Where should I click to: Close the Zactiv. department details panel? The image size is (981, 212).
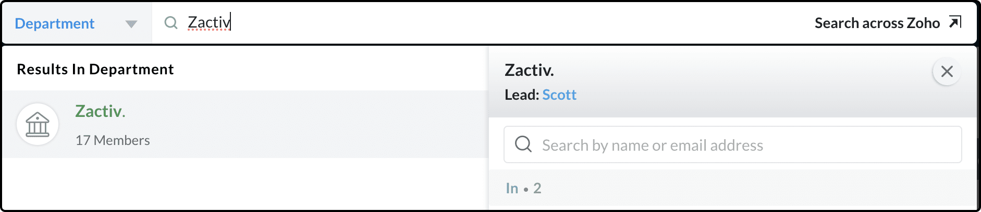click(x=947, y=72)
